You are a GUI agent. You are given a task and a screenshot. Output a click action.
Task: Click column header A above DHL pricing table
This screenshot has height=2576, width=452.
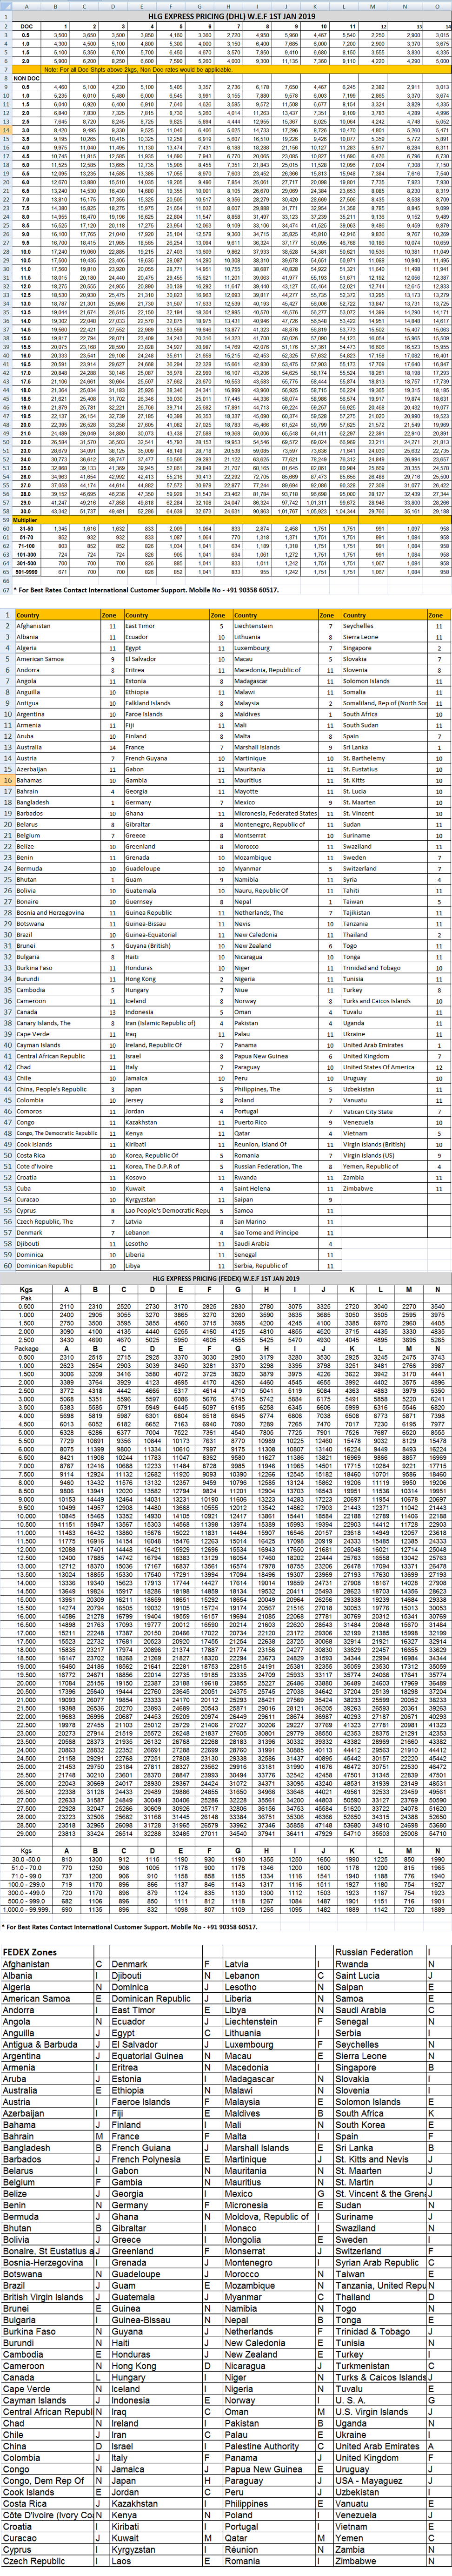(26, 7)
